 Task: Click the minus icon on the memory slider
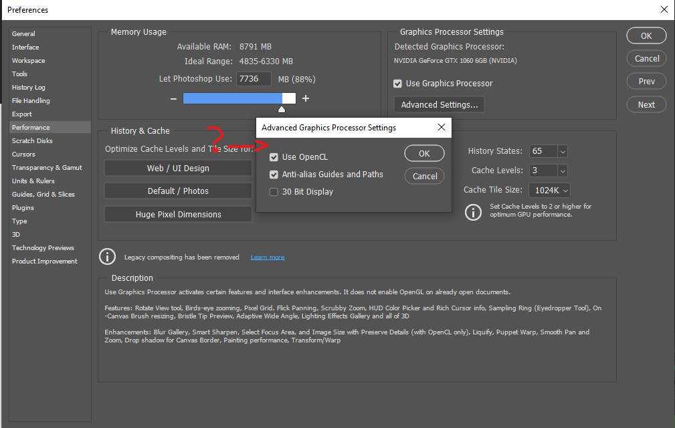[x=173, y=98]
